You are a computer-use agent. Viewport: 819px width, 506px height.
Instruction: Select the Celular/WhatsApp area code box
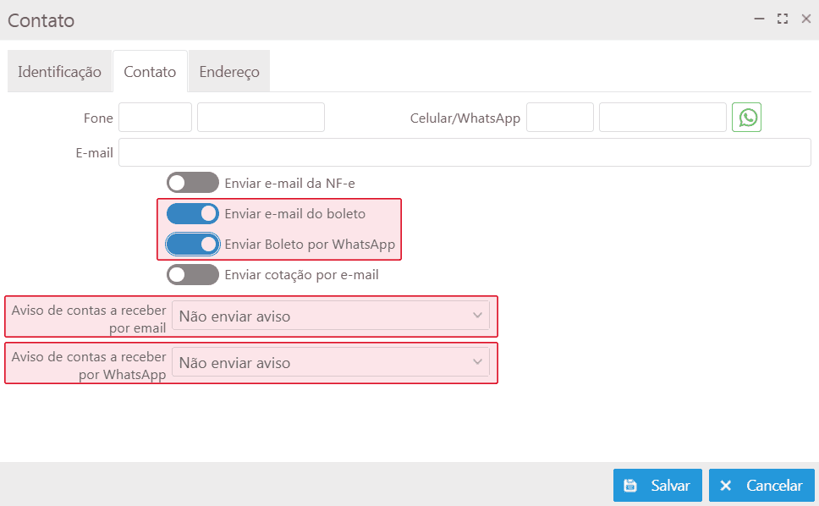[x=559, y=118]
